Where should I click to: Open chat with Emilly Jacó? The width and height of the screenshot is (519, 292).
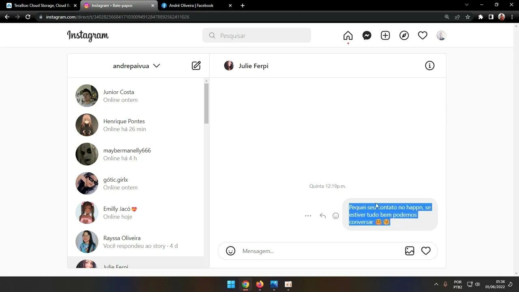(136, 213)
